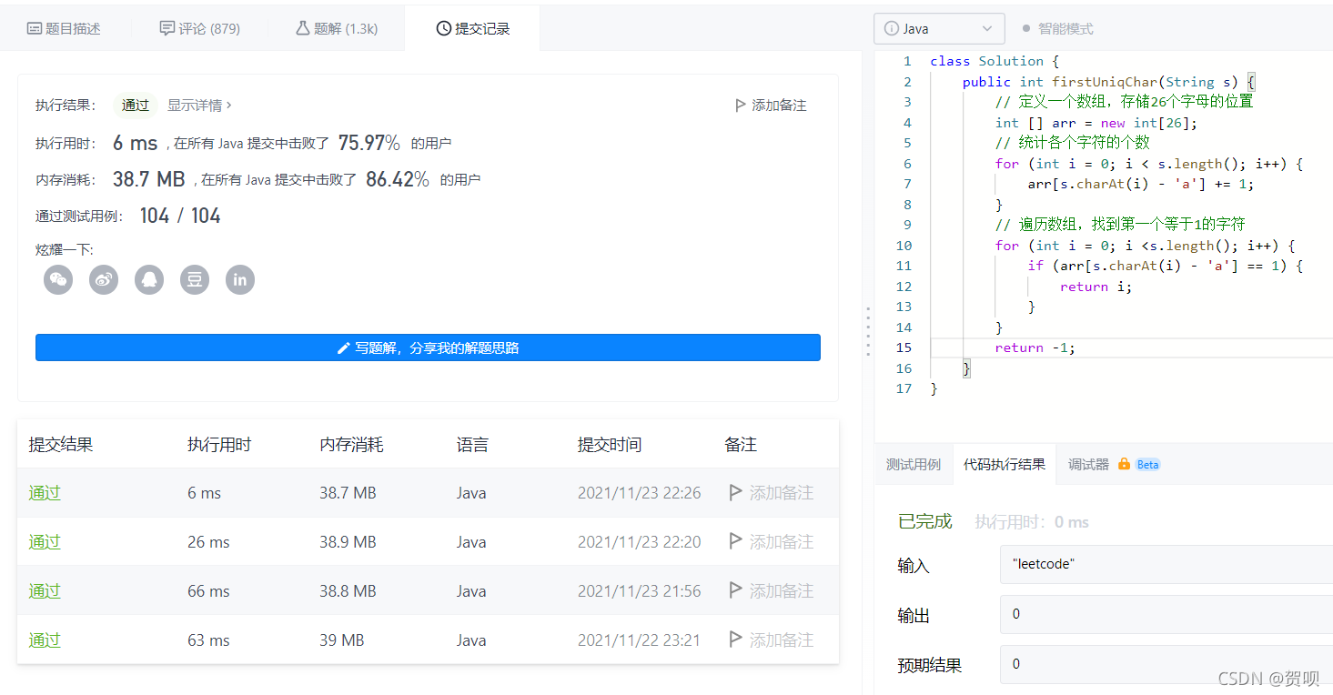Click the flag icon in the result summary
The height and width of the screenshot is (695, 1333).
tap(741, 106)
